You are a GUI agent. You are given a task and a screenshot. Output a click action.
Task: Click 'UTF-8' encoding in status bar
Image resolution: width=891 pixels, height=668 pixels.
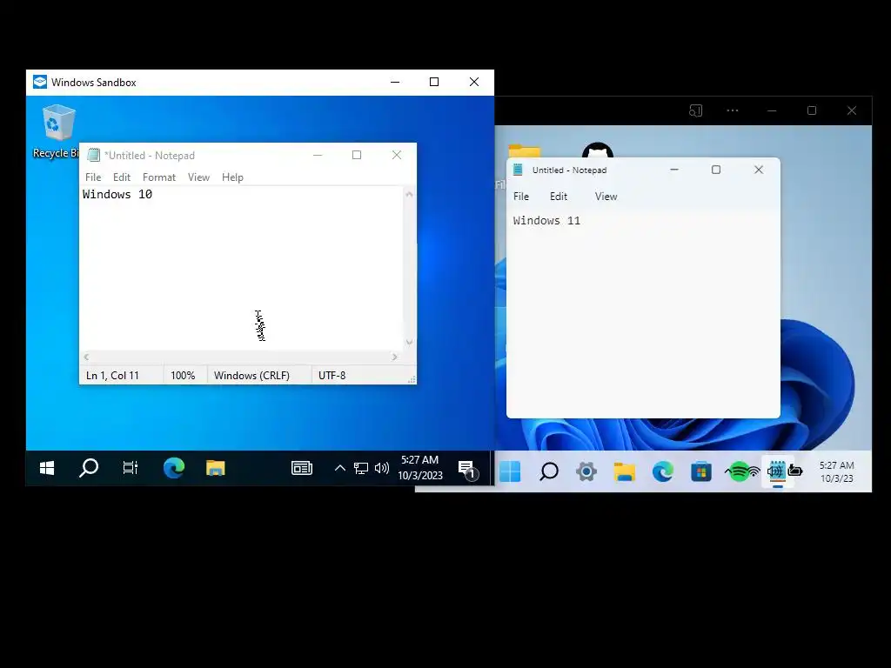(x=332, y=376)
